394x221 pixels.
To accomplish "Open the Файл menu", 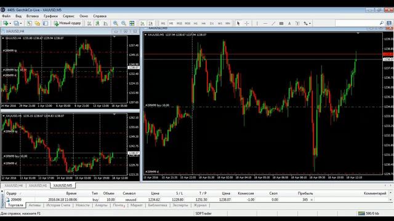I will (x=6, y=16).
